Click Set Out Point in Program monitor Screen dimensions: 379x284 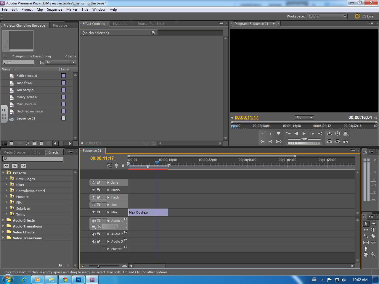click(x=270, y=134)
